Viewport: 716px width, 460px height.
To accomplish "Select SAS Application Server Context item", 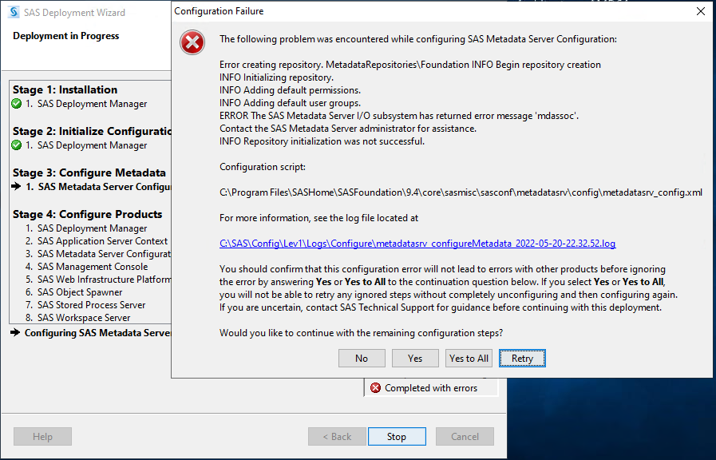I will (x=102, y=241).
